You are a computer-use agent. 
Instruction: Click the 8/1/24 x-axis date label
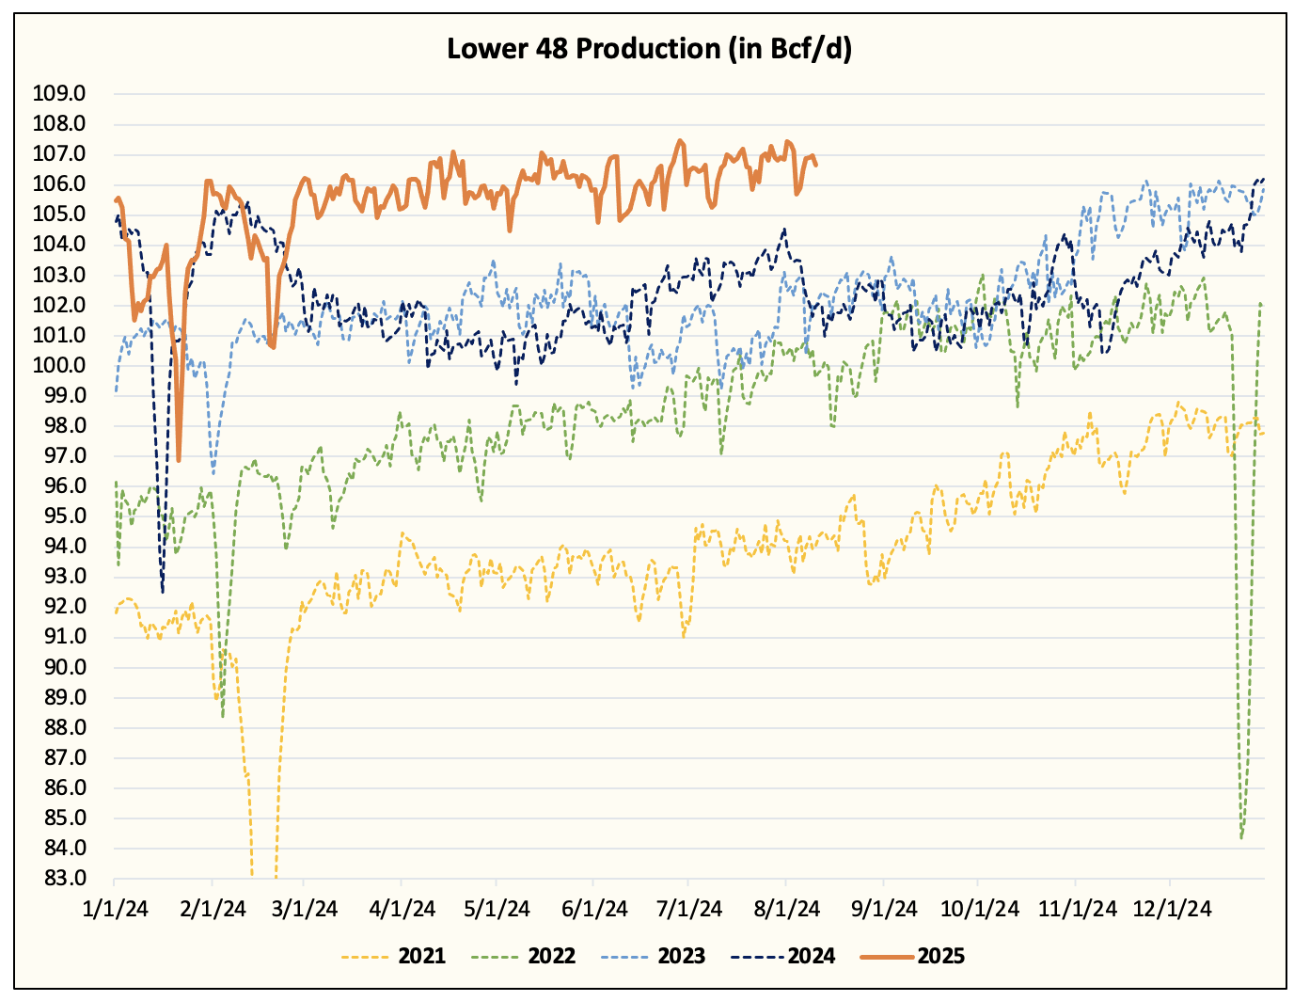[x=786, y=909]
